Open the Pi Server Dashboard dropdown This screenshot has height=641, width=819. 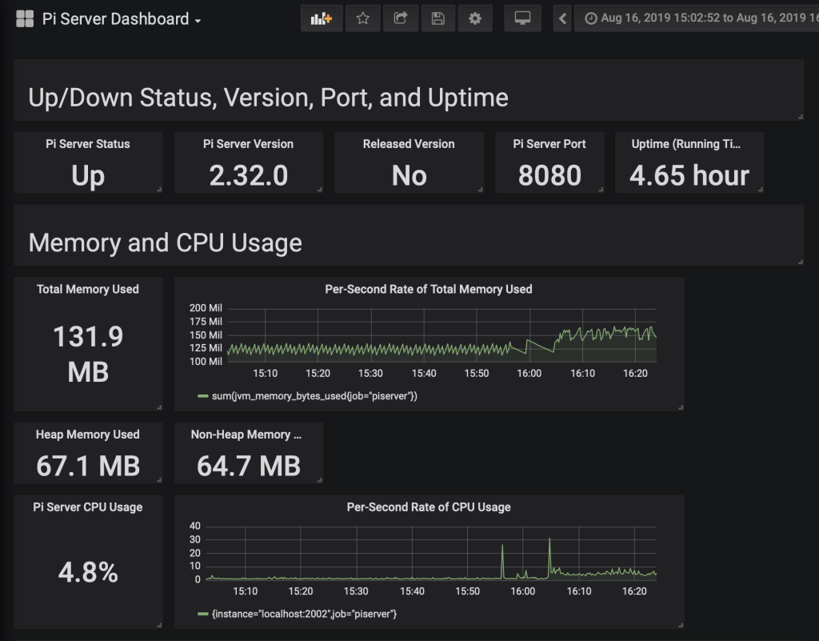(x=121, y=19)
